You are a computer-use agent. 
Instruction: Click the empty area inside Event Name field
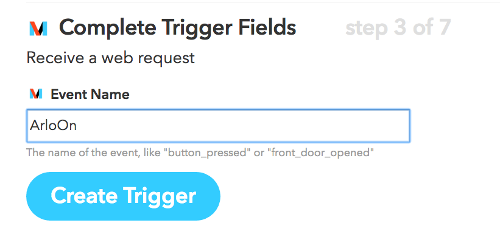[242, 126]
